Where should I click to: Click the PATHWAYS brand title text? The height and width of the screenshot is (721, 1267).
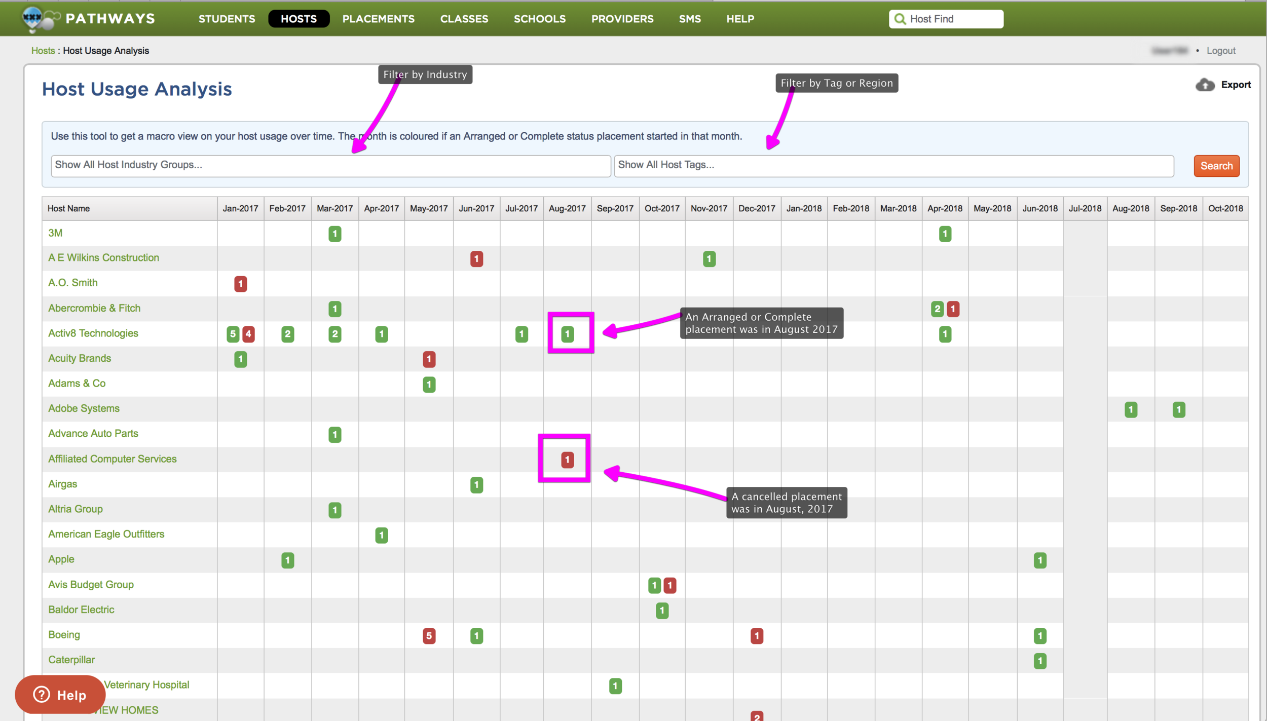tap(110, 19)
